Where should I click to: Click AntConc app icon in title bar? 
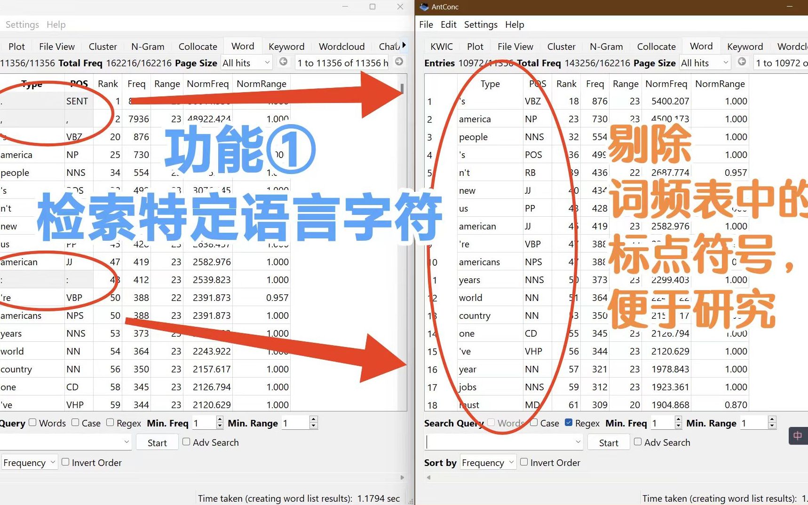tap(424, 7)
